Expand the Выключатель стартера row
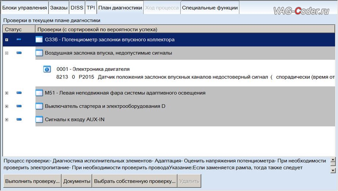 coord(7,106)
